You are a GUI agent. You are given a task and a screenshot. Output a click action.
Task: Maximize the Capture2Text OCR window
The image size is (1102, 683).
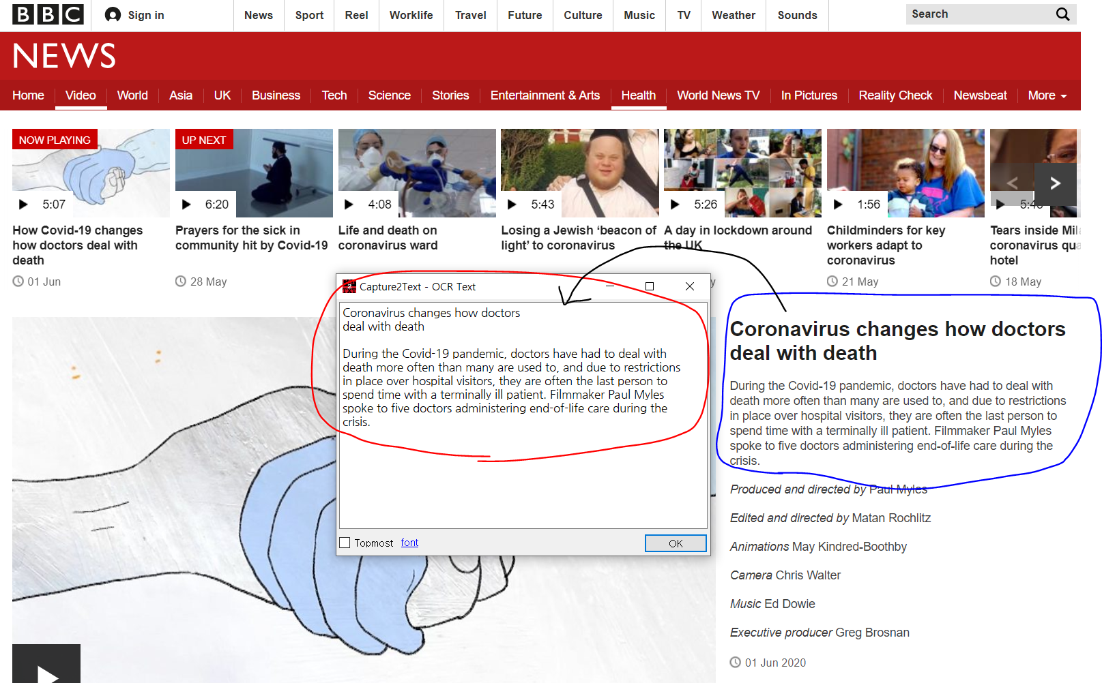[650, 286]
